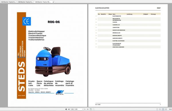Screen dimensions: 172x111
Task: Click the previous view icon in bottom toolbar
Action: pyautogui.click(x=91, y=109)
